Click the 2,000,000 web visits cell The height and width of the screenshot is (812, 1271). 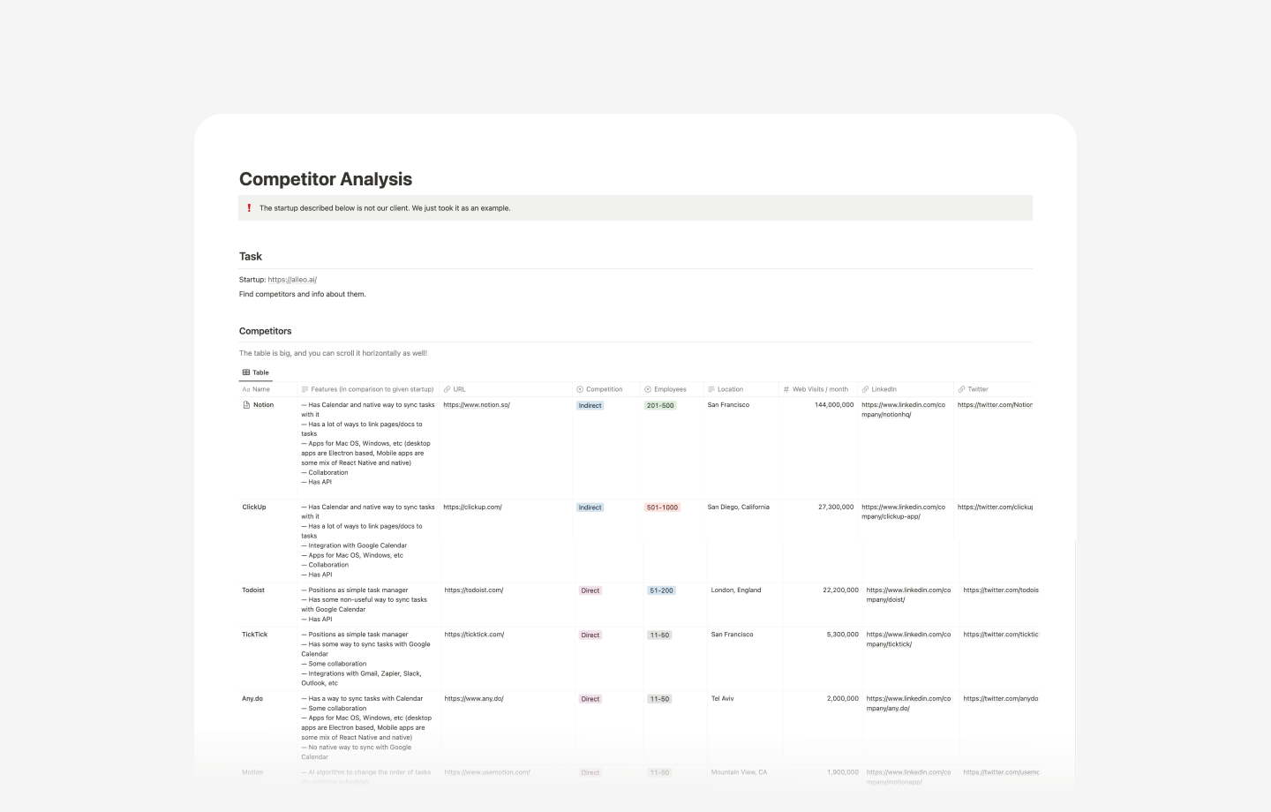click(x=842, y=699)
